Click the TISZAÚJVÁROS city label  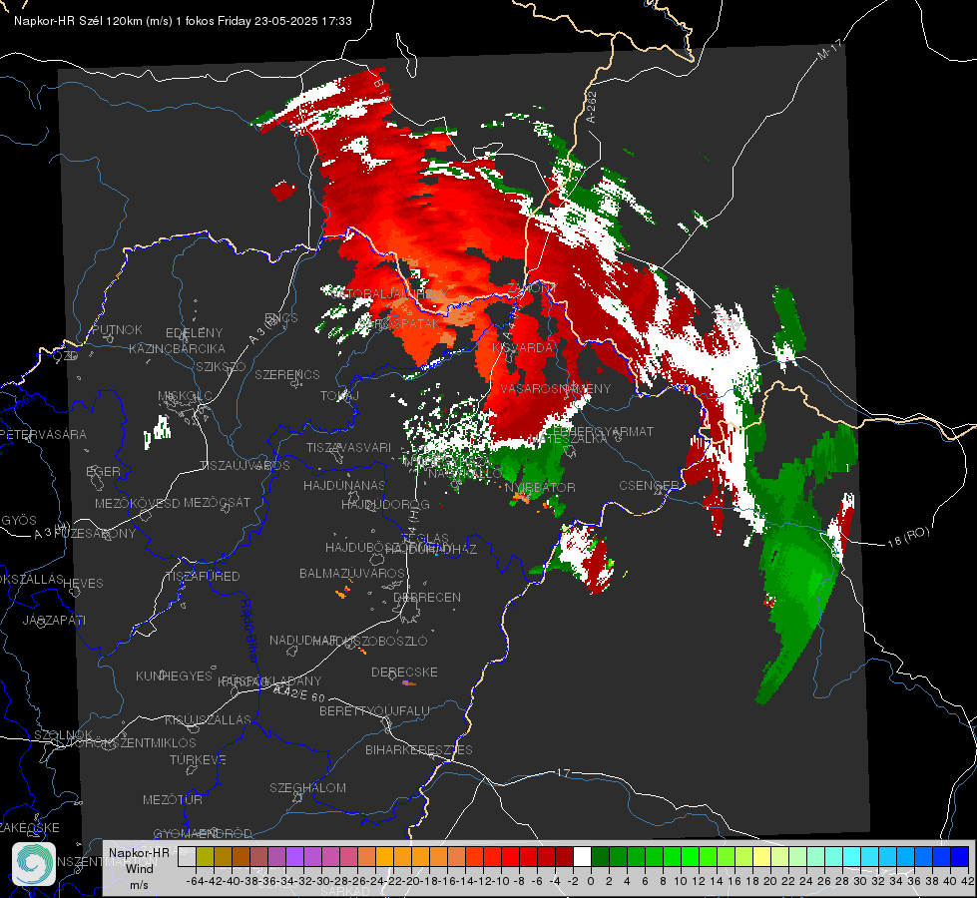(x=244, y=466)
